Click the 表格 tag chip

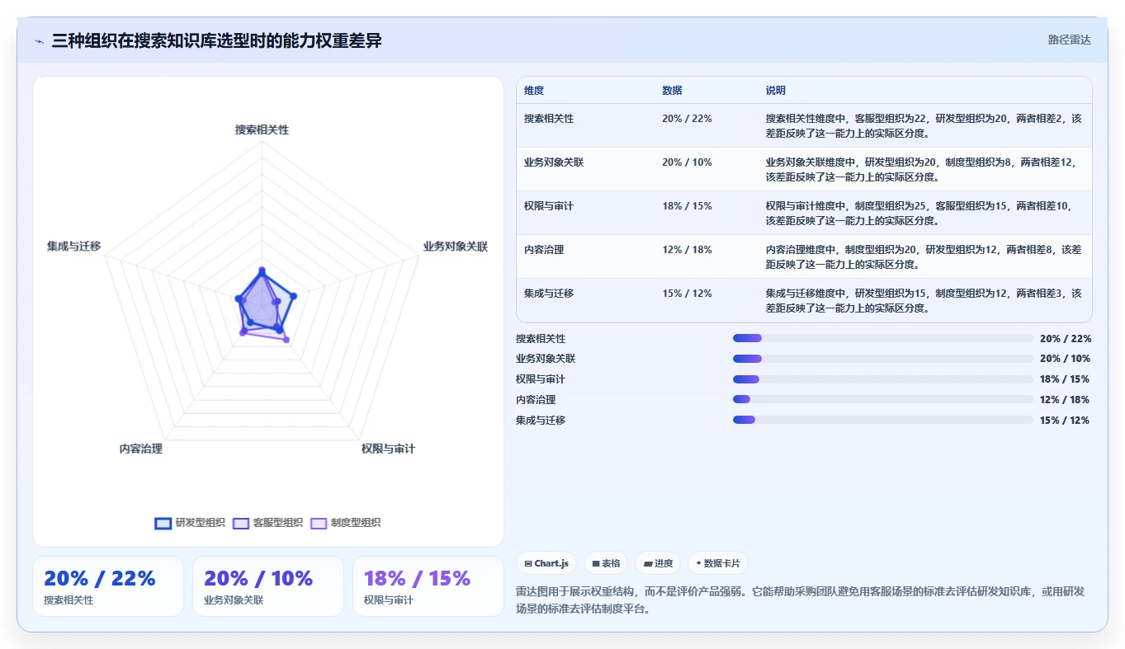(606, 563)
